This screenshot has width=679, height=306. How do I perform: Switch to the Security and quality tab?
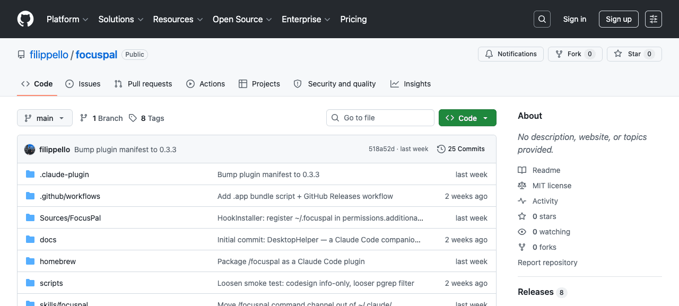(x=335, y=84)
